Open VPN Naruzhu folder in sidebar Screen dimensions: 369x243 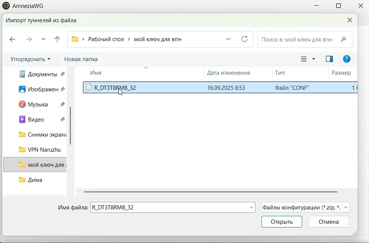(44, 149)
